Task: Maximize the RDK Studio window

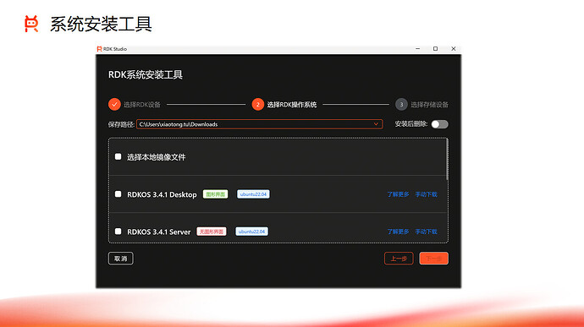Action: point(435,49)
